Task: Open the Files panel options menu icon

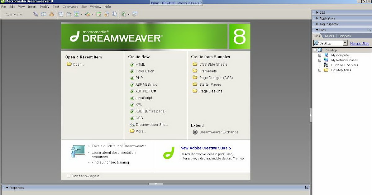Action: [x=369, y=30]
